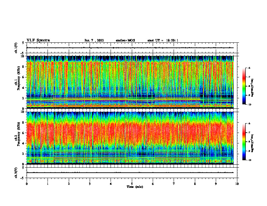This screenshot has height=206, width=267.
Task: Select the start UT 18:50:1 text
Action: pos(163,40)
